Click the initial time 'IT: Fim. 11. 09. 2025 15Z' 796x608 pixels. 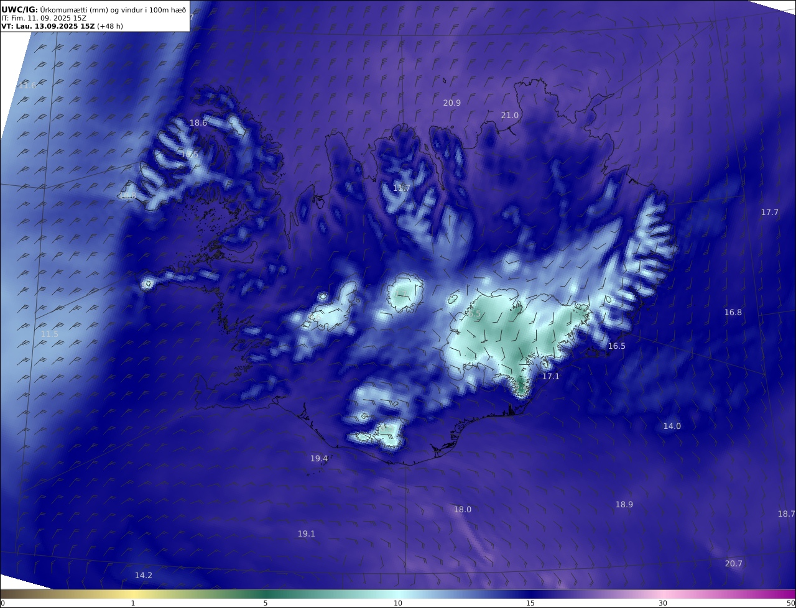[44, 19]
